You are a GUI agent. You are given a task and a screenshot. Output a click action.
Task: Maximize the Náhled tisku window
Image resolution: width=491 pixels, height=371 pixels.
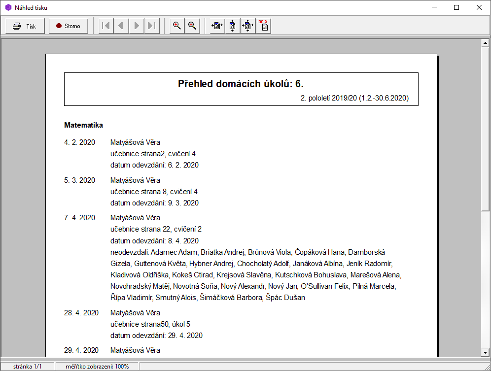pos(456,7)
